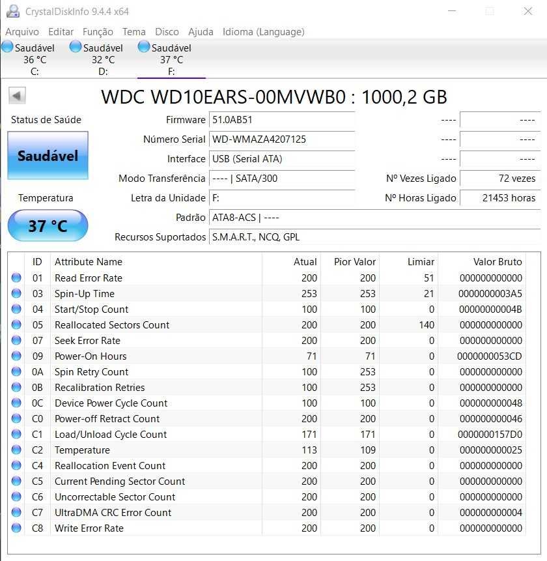Open the Idioma (Language) menu
The width and height of the screenshot is (547, 561).
point(264,32)
